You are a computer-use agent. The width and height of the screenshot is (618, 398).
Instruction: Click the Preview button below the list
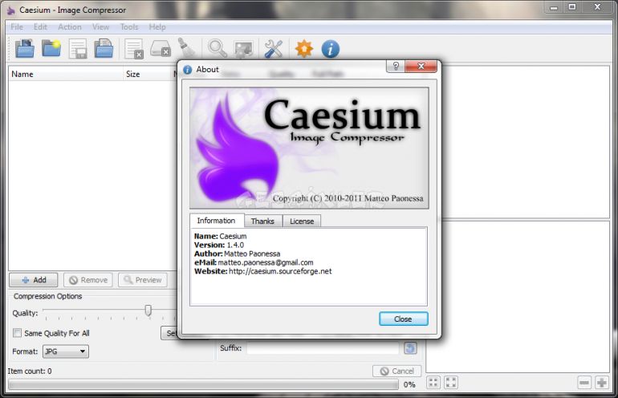(x=143, y=280)
